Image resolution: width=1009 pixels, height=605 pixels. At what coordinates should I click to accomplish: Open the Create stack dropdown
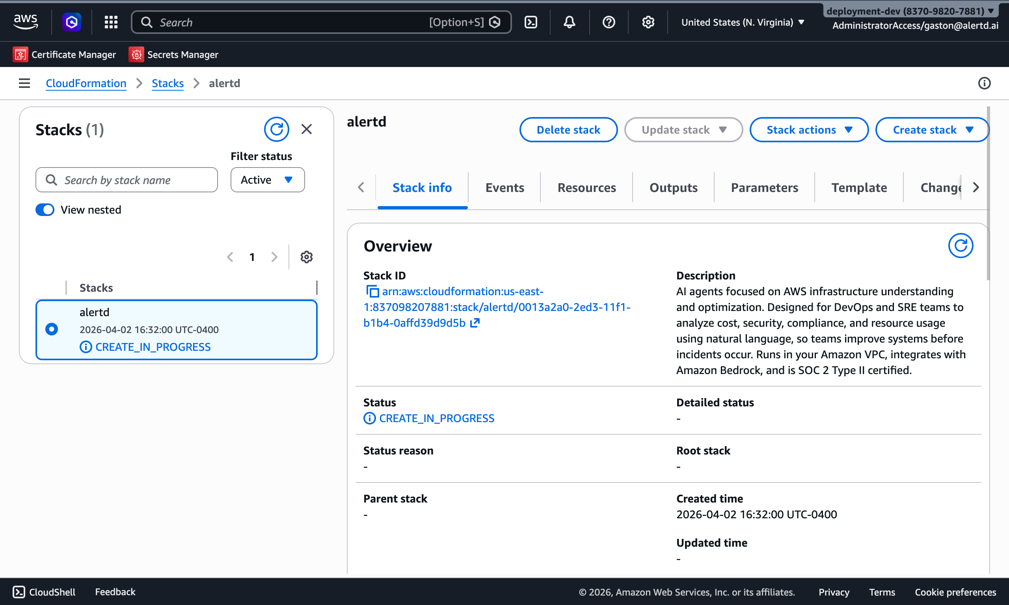pyautogui.click(x=932, y=130)
